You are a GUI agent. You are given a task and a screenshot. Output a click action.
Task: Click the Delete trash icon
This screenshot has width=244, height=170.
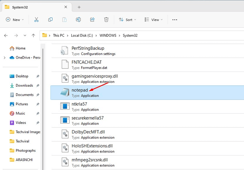(106, 19)
